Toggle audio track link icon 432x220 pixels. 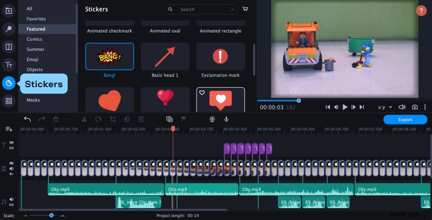[x=12, y=205]
